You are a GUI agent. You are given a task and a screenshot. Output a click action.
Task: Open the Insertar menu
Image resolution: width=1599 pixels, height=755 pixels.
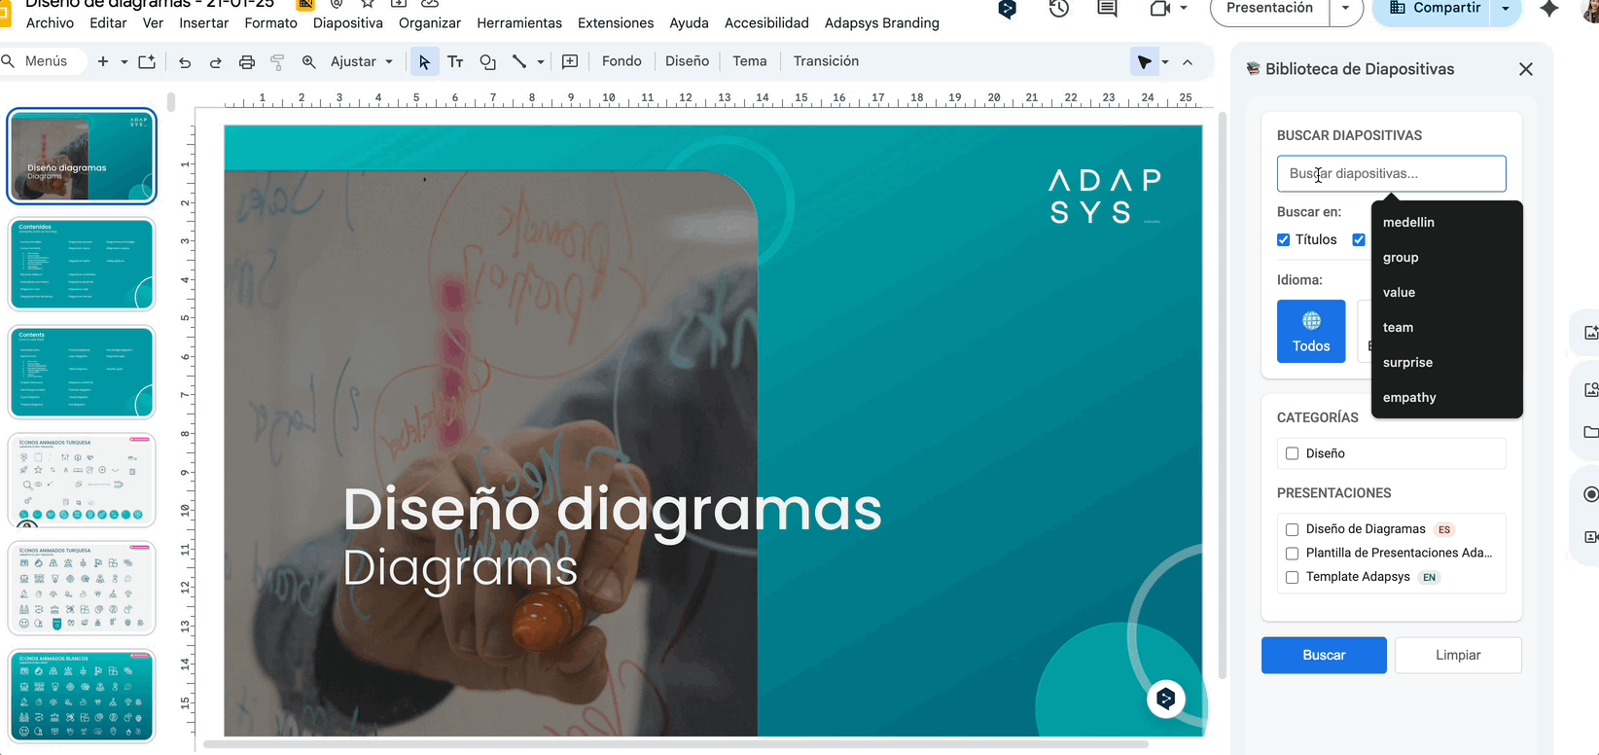tap(204, 23)
